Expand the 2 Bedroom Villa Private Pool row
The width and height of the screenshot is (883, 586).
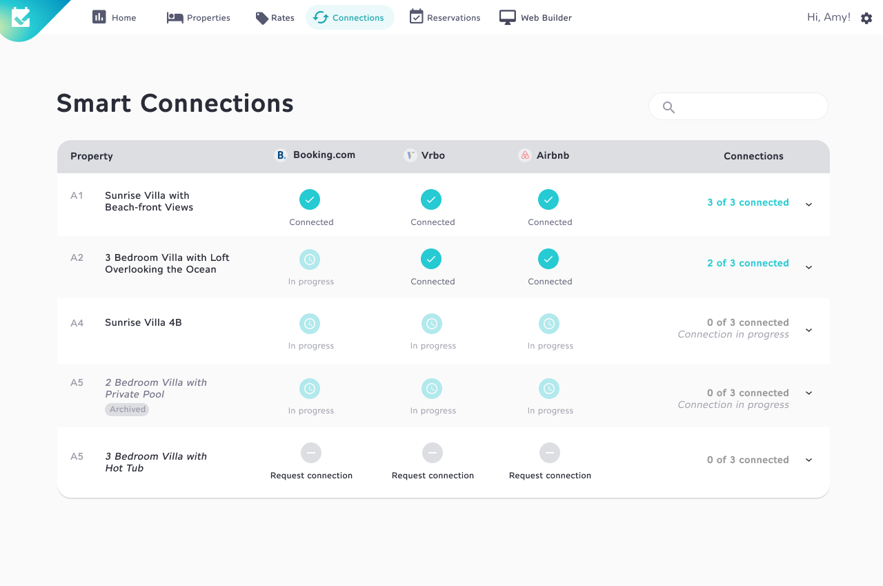pos(809,393)
